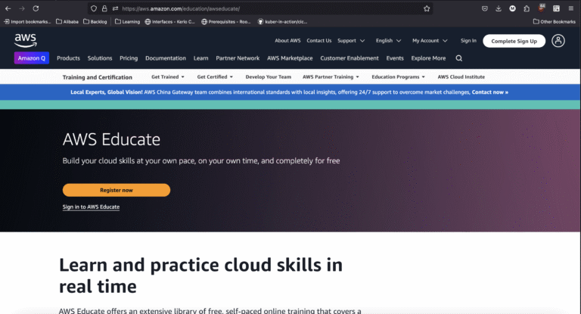Open the kuber-in-action GitHub bookmark
Image resolution: width=581 pixels, height=314 pixels.
[x=282, y=22]
